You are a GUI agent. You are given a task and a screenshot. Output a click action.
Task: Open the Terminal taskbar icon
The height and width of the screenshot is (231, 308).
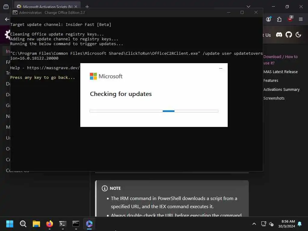pos(63,224)
